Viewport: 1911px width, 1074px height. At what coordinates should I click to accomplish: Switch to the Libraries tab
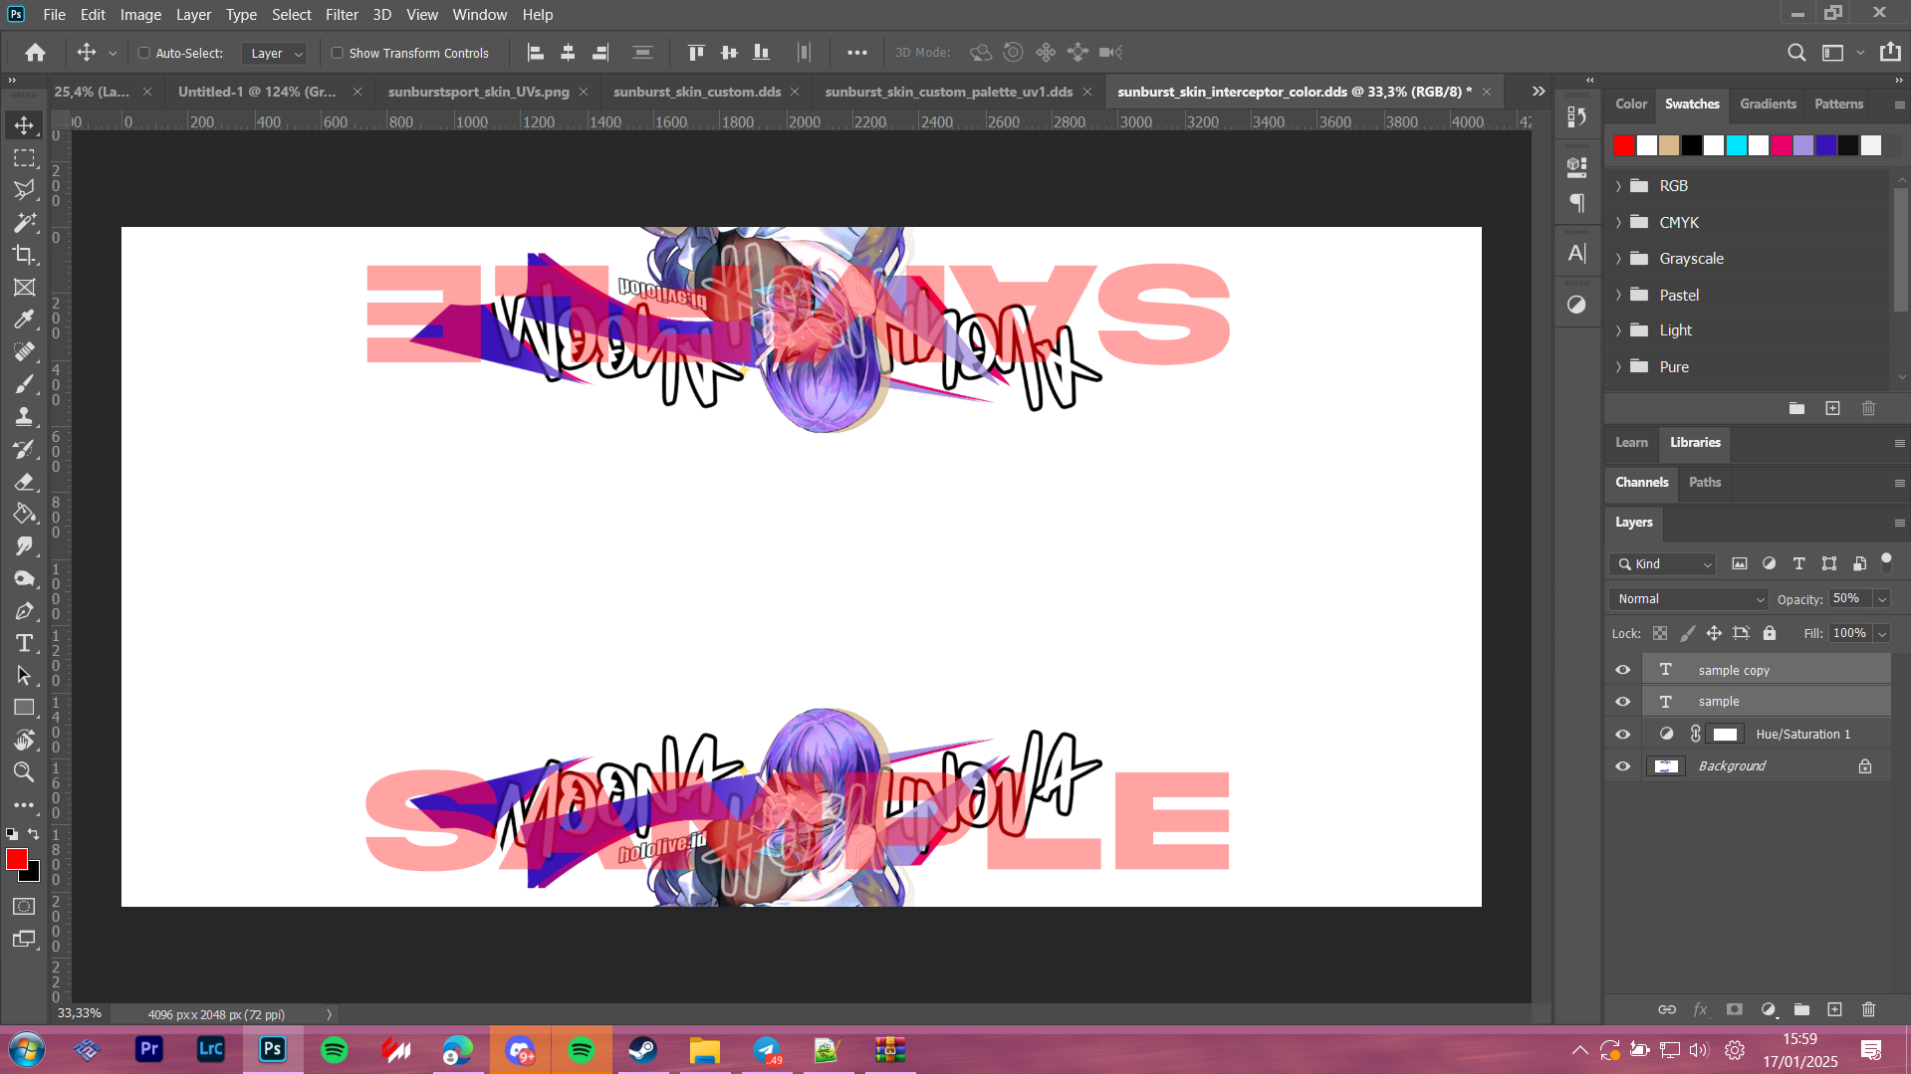click(1695, 442)
